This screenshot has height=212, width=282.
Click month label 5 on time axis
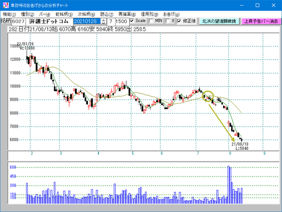(133, 154)
